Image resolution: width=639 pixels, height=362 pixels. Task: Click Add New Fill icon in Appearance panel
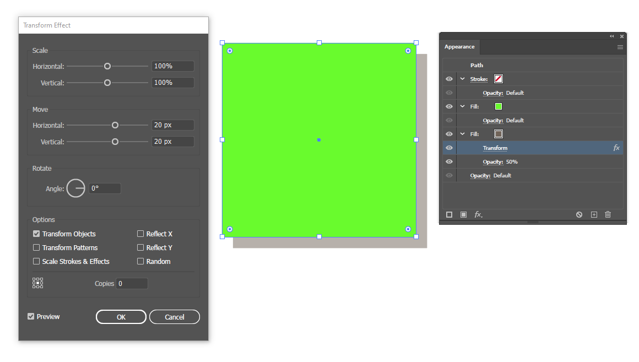click(463, 214)
